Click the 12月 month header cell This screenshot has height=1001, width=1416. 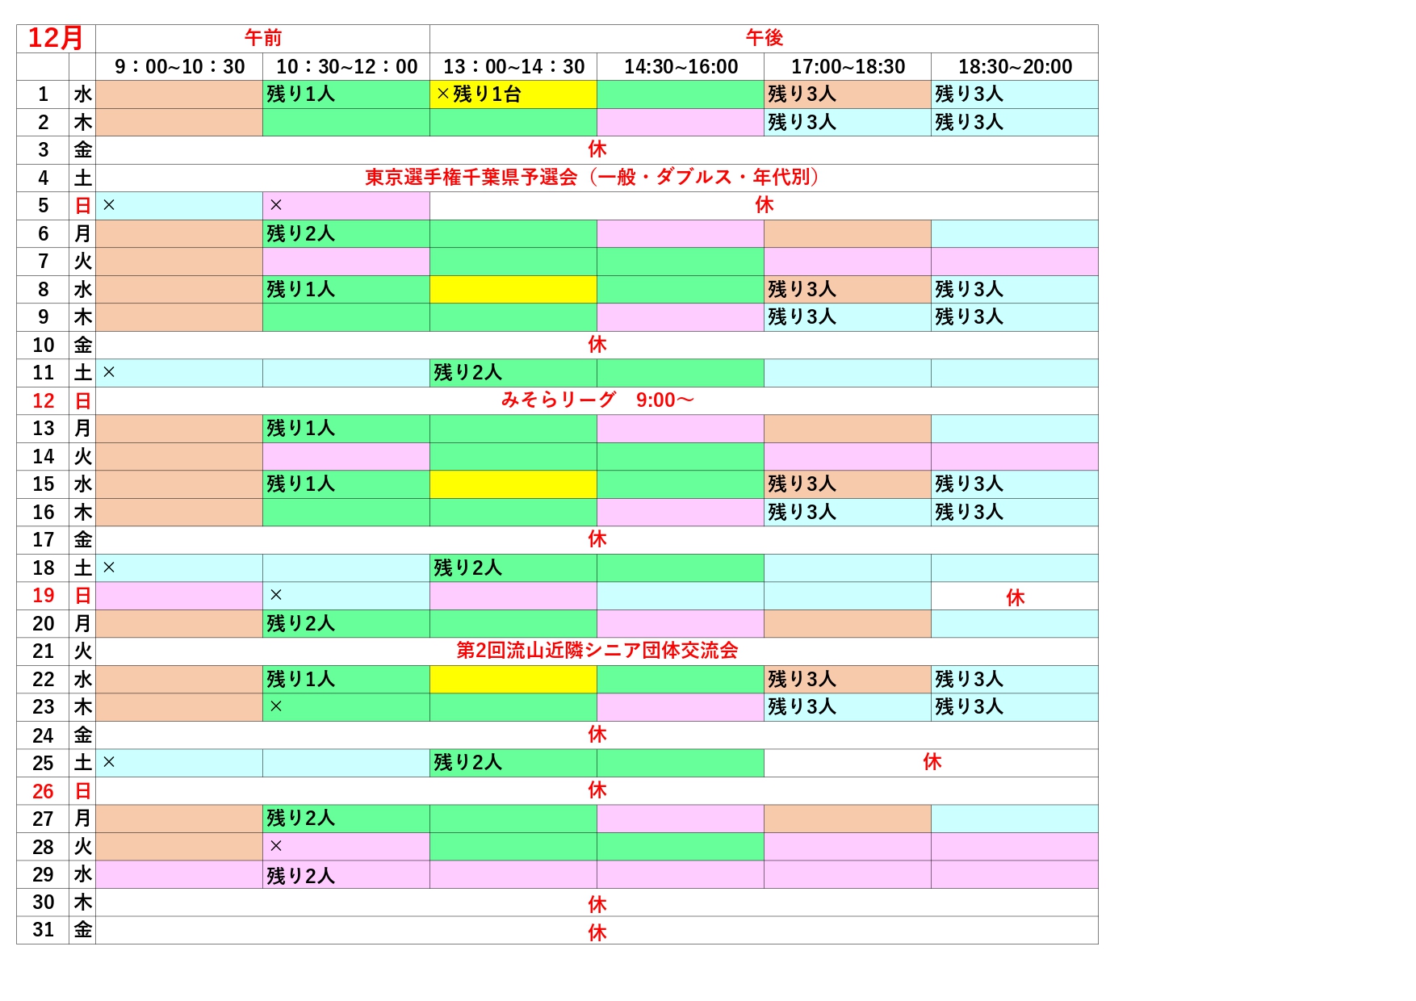(x=56, y=38)
